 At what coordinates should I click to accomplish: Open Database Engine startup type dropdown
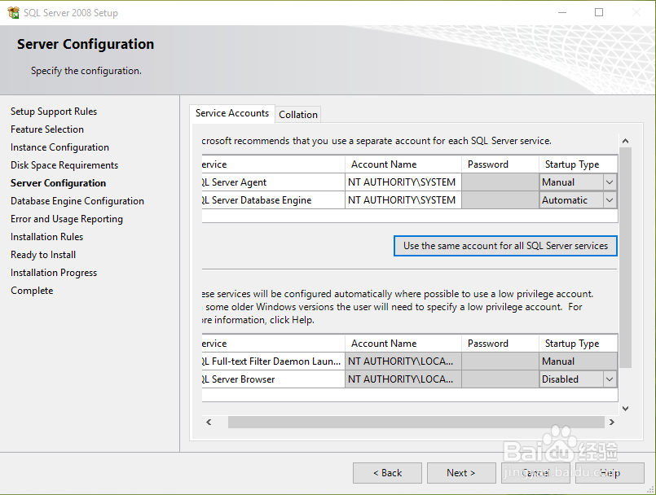pos(609,200)
